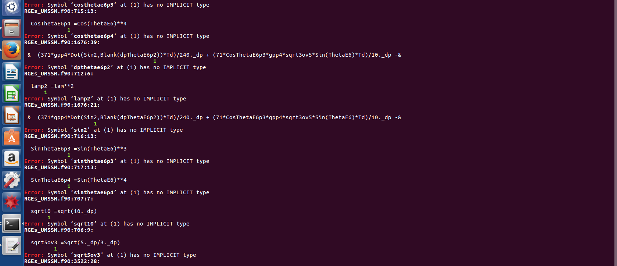The height and width of the screenshot is (266, 617).
Task: Click the indicator arrow beside the Files icon
Action: coord(1,28)
